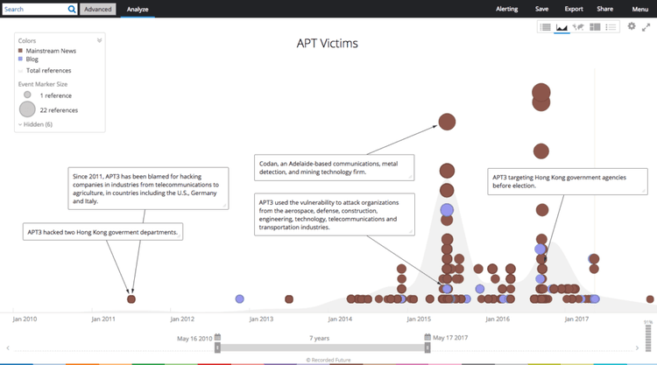The image size is (657, 365).
Task: Click the Advanced search button
Action: click(97, 9)
